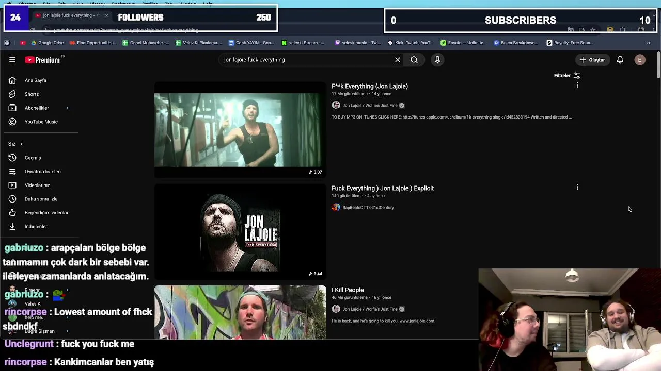Screen dimensions: 661x371
Task: Open the Velev Ki Planlama bookmark
Action: [198, 43]
